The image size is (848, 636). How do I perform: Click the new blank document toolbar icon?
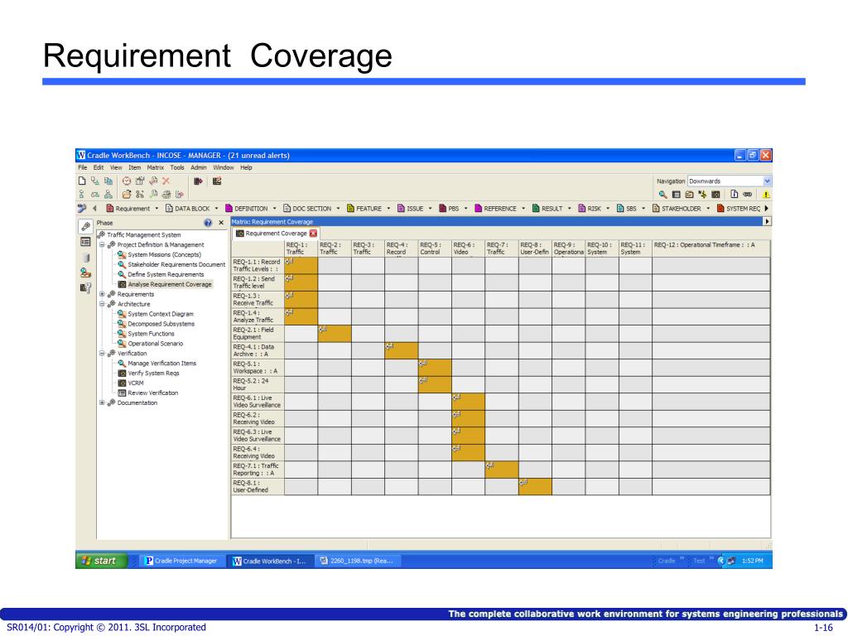click(82, 181)
